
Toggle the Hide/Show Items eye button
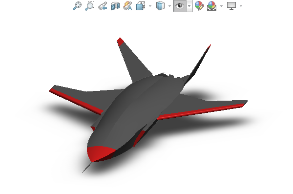[180, 6]
